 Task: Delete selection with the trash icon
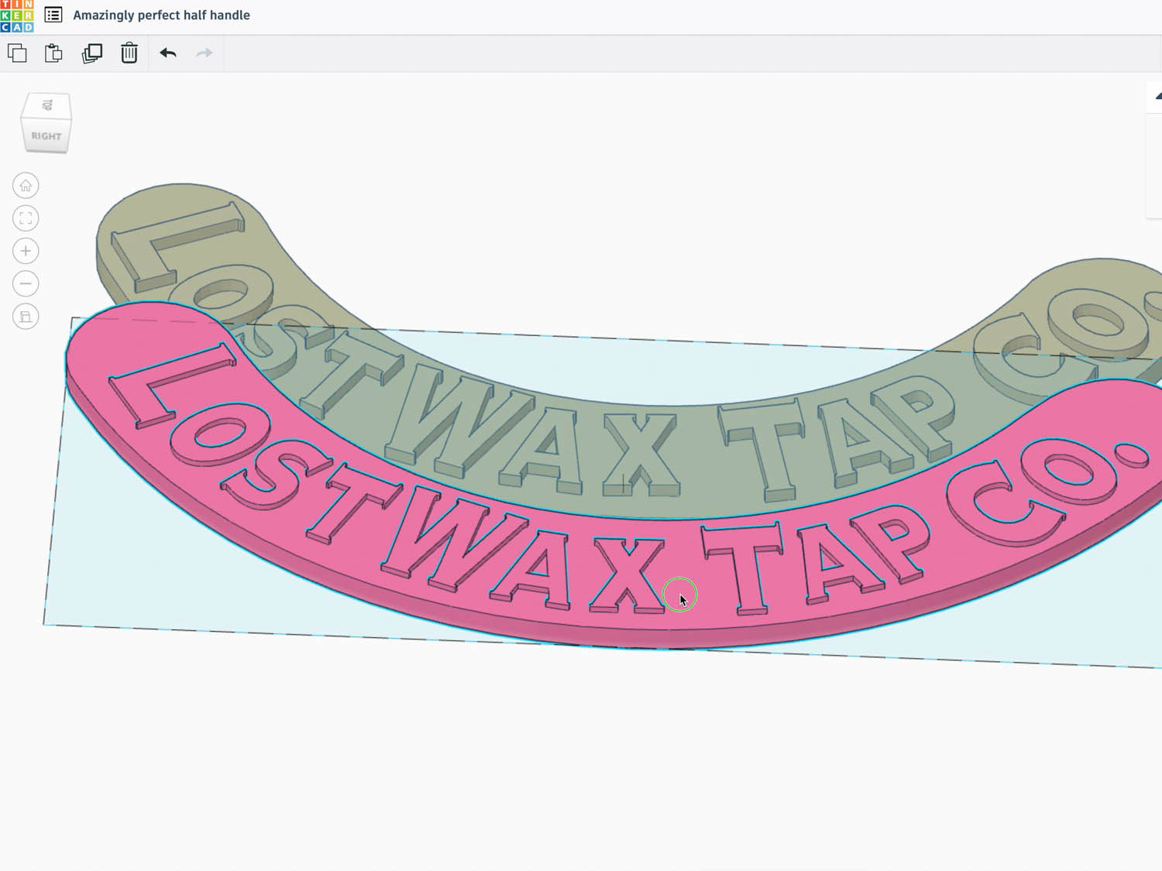[x=129, y=53]
